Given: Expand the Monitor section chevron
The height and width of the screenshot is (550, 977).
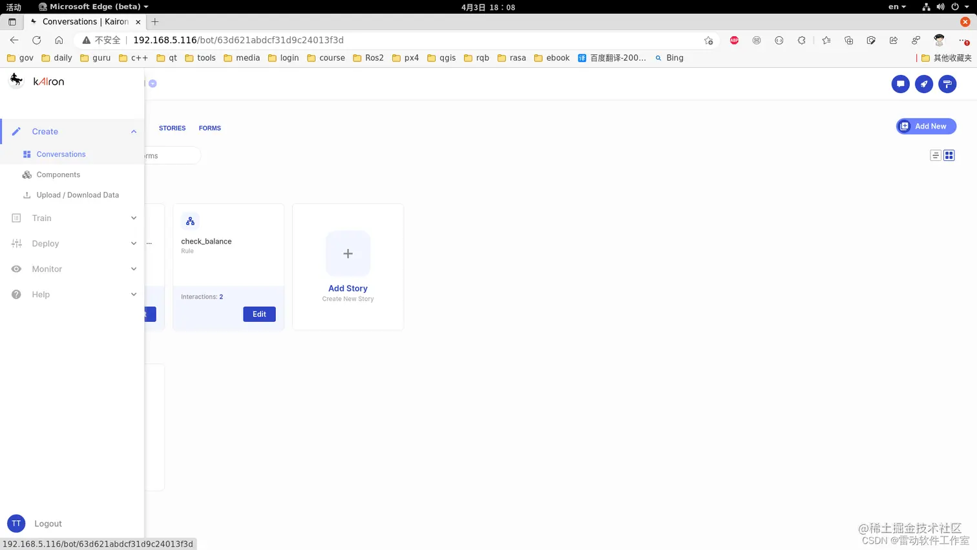Looking at the screenshot, I should [x=134, y=269].
